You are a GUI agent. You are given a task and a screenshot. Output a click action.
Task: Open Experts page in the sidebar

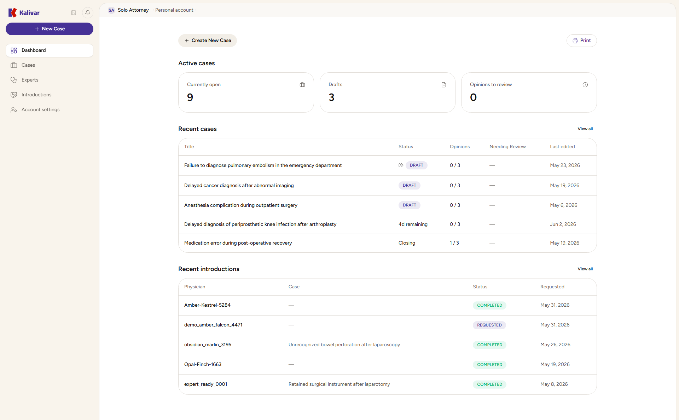coord(50,80)
